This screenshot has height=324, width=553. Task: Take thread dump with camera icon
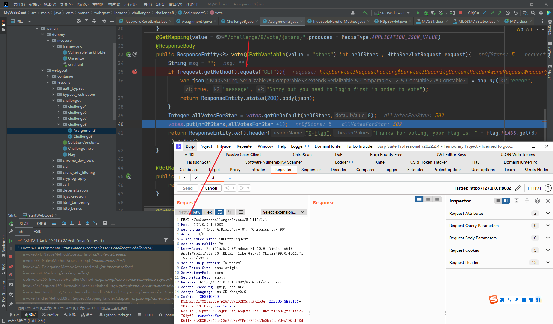point(11,284)
